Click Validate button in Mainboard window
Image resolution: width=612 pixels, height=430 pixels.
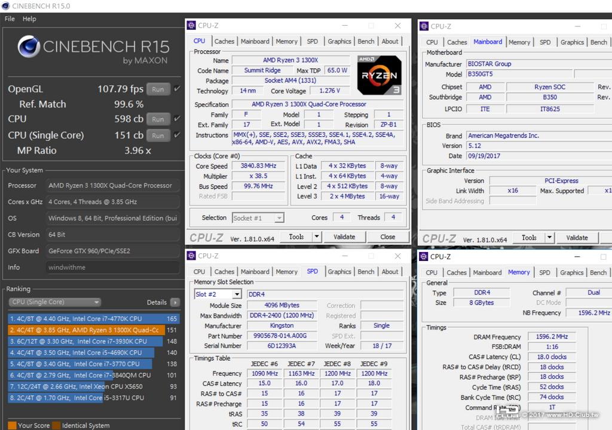point(577,237)
